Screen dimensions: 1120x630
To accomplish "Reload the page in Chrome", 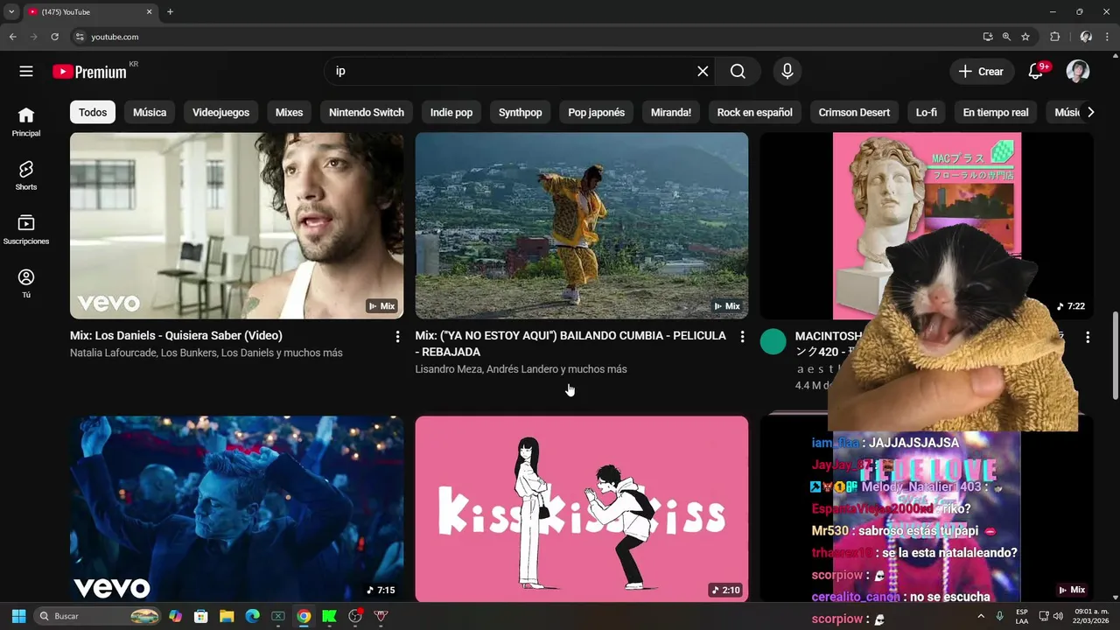I will click(x=54, y=37).
